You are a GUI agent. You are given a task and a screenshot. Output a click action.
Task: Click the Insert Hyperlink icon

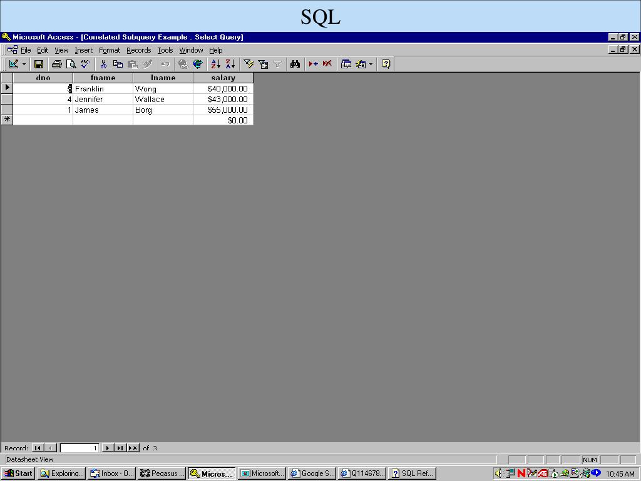183,65
